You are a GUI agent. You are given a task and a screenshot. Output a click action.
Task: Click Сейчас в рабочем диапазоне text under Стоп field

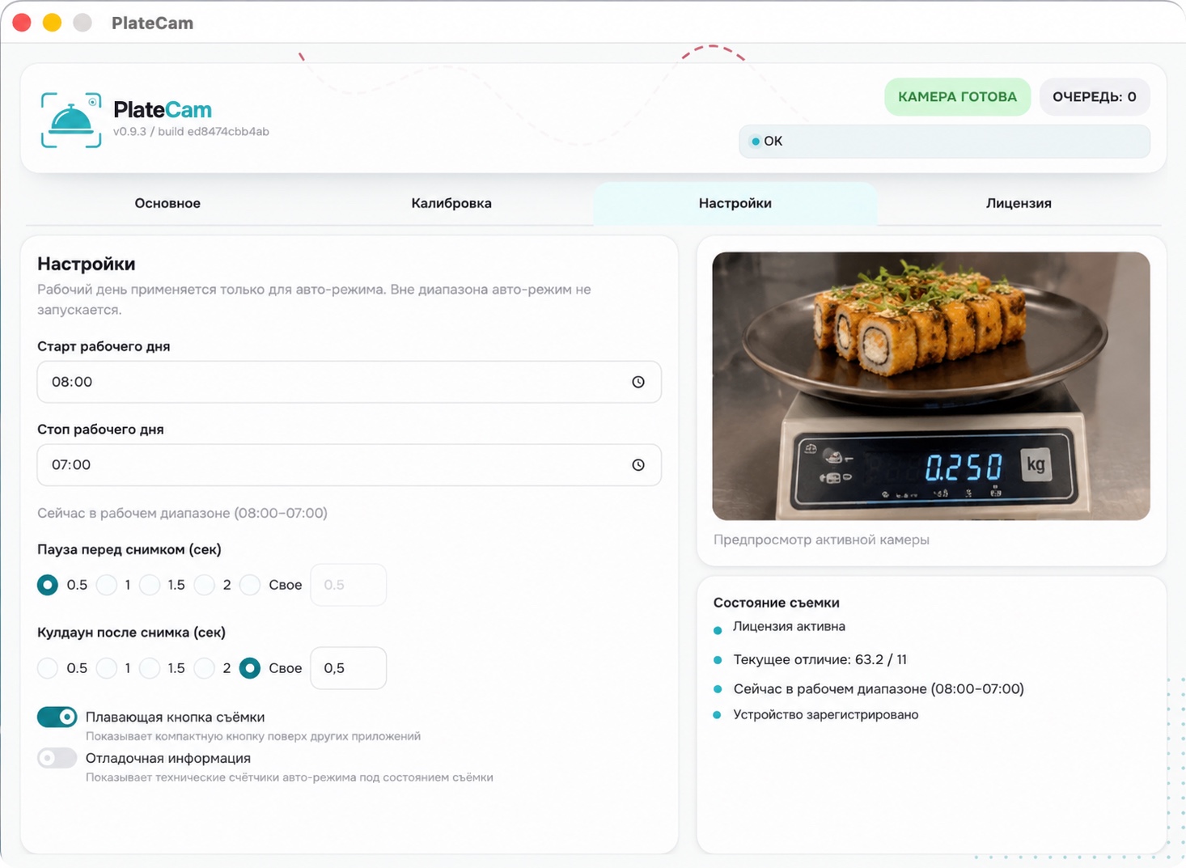pyautogui.click(x=182, y=513)
